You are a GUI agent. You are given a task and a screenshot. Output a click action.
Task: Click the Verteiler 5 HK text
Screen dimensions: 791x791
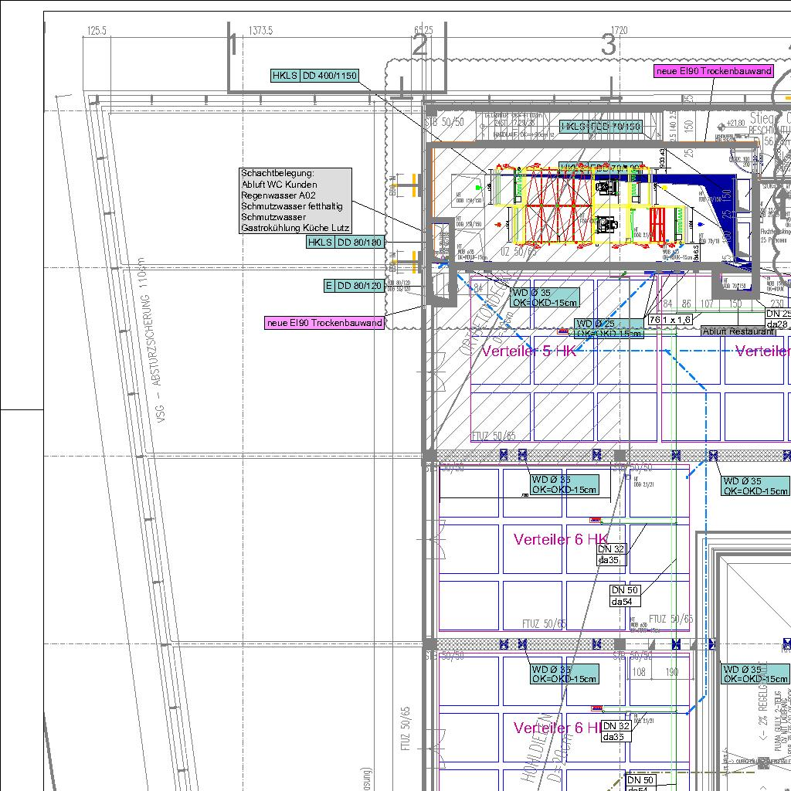point(529,351)
